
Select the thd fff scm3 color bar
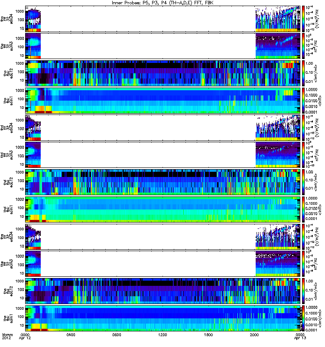pyautogui.click(x=303, y=155)
